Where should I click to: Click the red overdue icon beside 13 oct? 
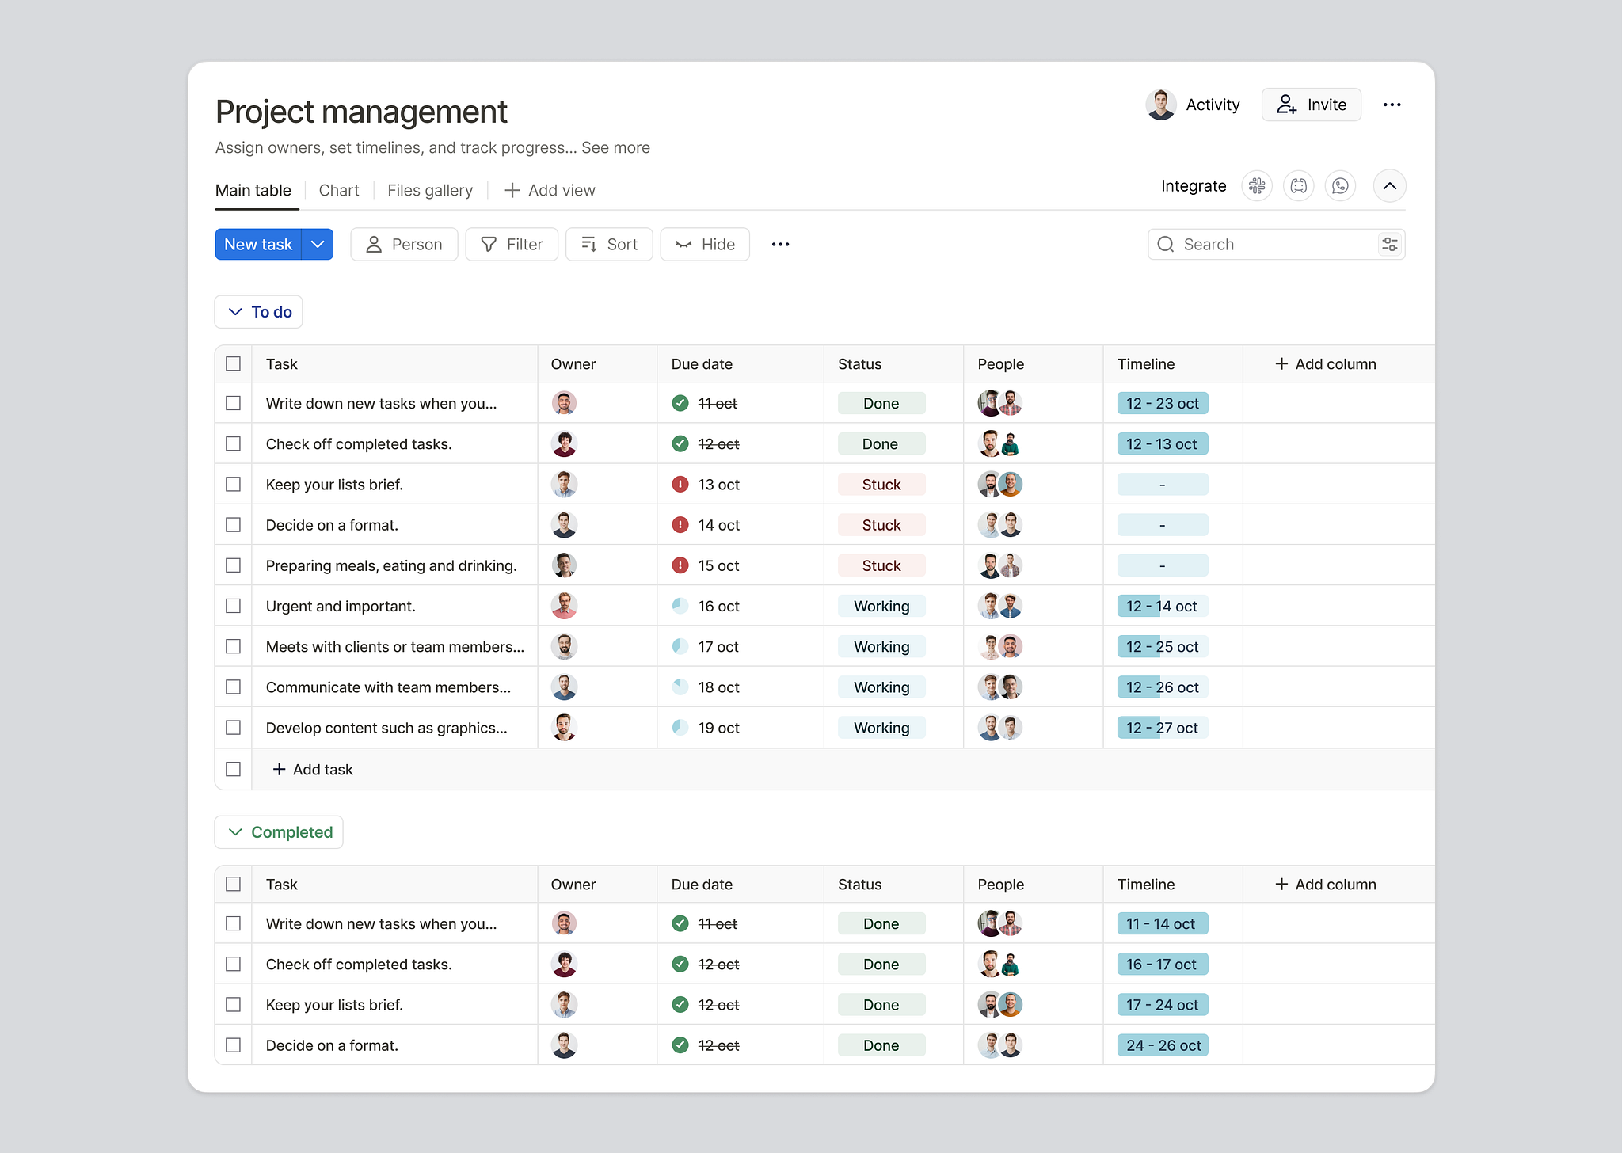pos(680,484)
